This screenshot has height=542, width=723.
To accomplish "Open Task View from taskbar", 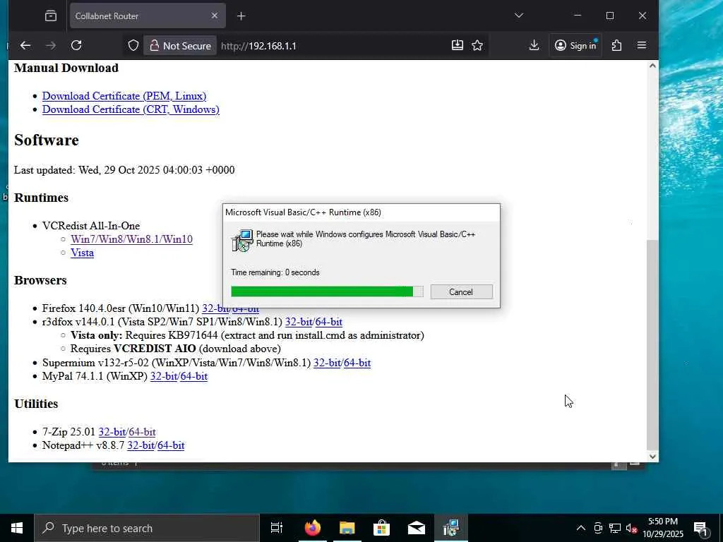I will [277, 528].
